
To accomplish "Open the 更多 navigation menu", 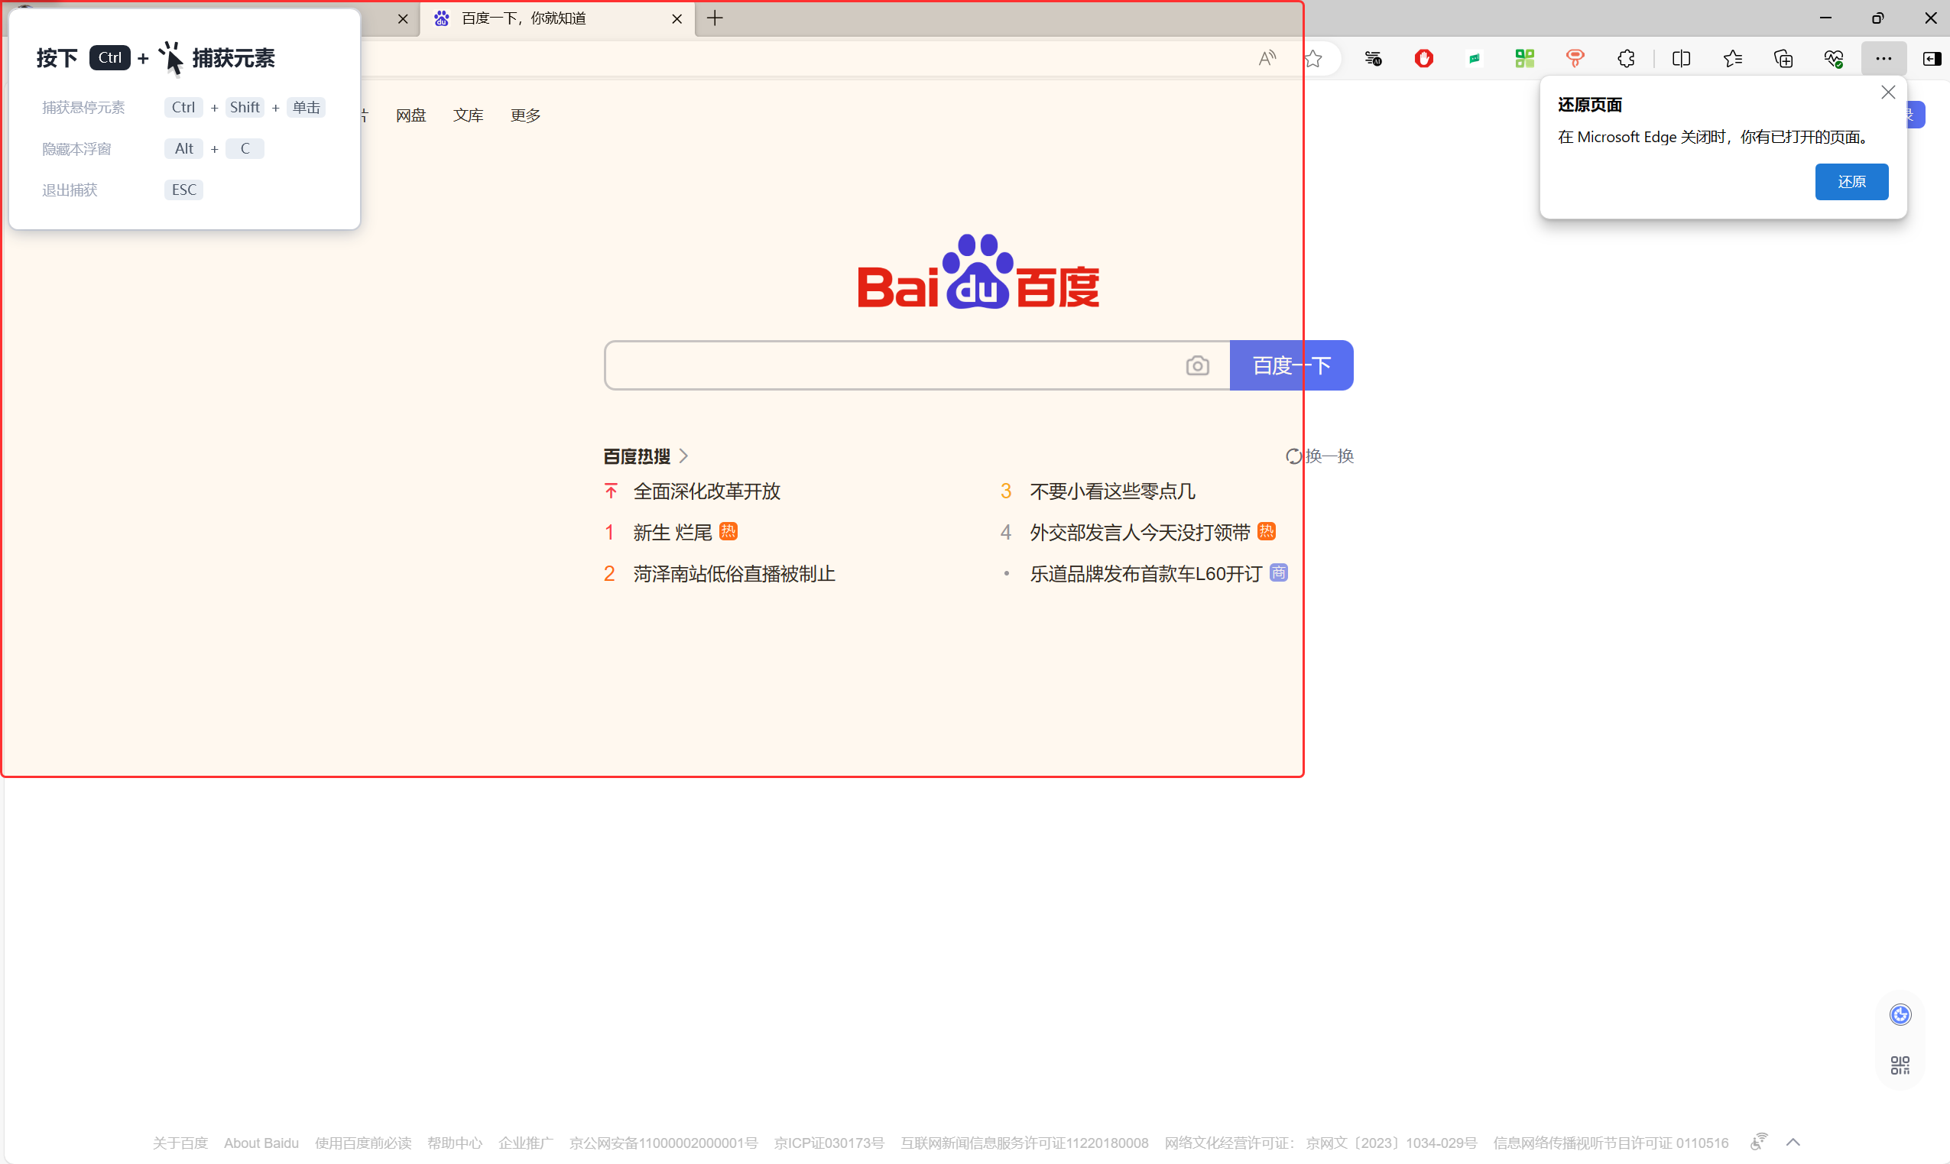I will (524, 115).
